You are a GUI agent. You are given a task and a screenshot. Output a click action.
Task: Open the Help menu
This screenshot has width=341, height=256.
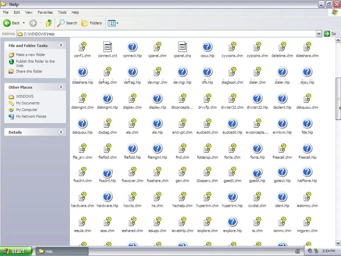[x=75, y=12]
